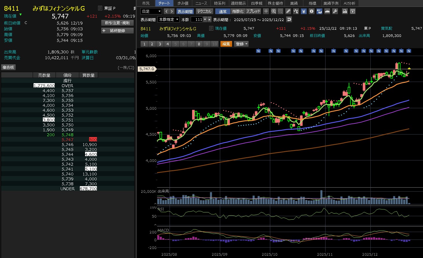Click the 5,747.0 price line marker
Image resolution: width=423 pixels, height=258 pixels.
(x=147, y=69)
